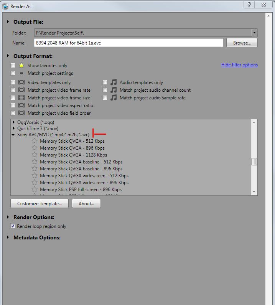Click the output file Name text field

tap(128, 43)
